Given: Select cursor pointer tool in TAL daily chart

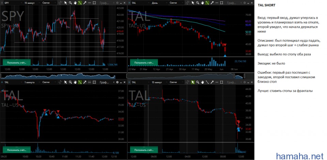Looking at the screenshot, I should (193, 3).
